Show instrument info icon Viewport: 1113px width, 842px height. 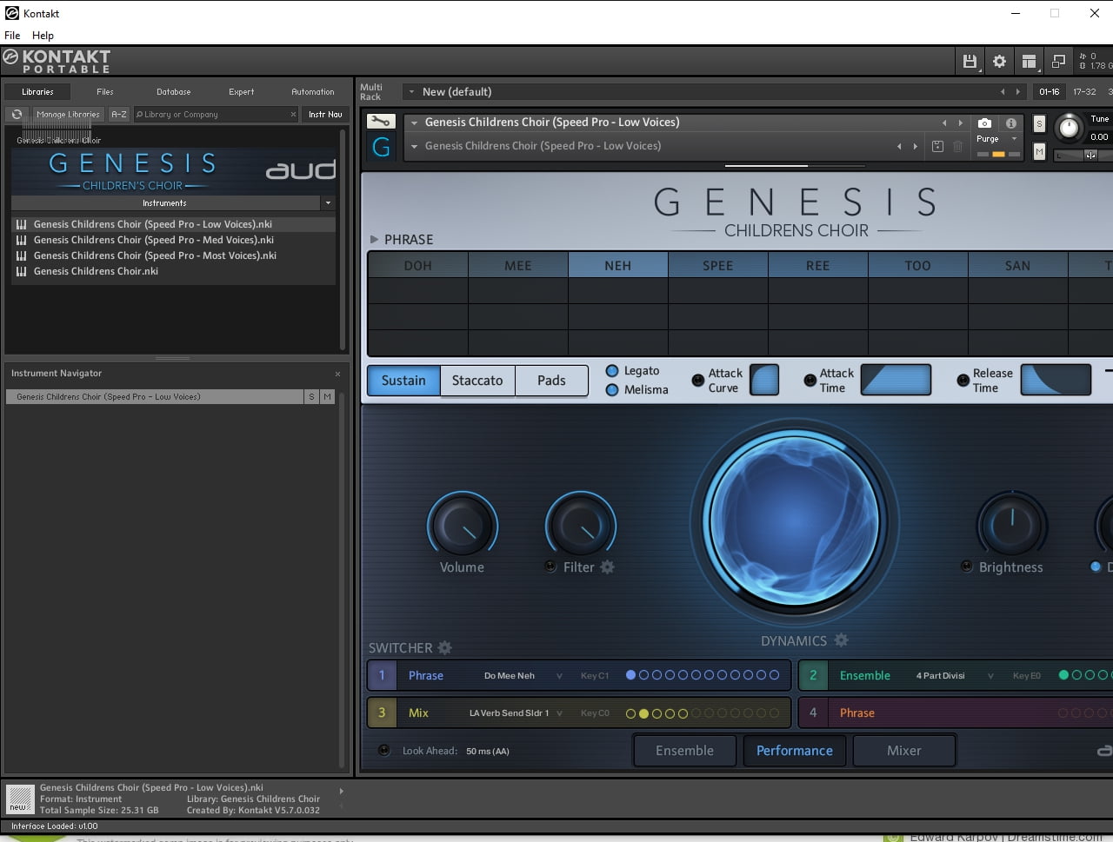(x=1010, y=123)
